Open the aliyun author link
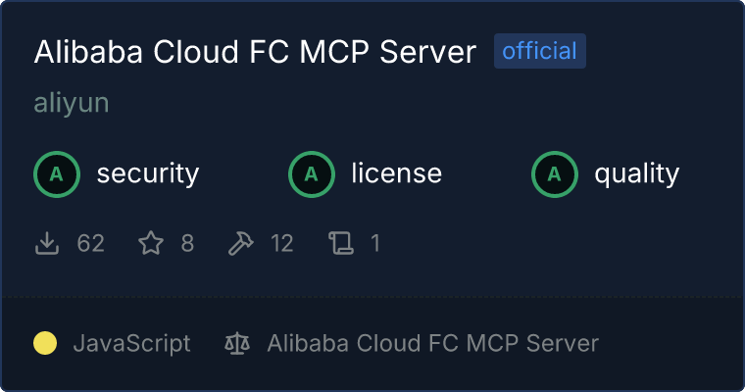 coord(72,104)
